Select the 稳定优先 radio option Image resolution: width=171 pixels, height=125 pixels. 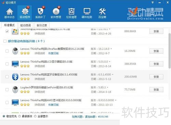[4, 116]
